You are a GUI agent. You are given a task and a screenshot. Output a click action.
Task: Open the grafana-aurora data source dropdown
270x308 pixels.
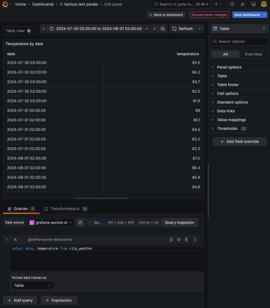tap(51, 223)
